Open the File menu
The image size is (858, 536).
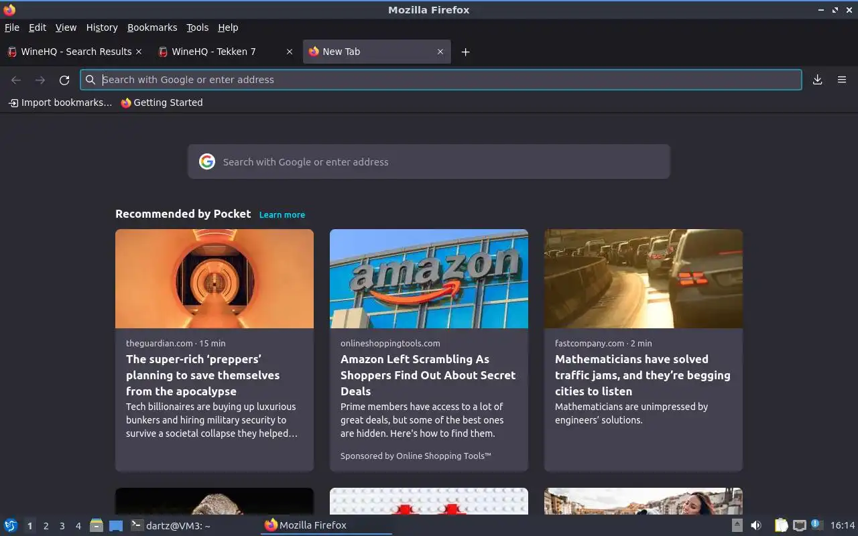(x=12, y=27)
